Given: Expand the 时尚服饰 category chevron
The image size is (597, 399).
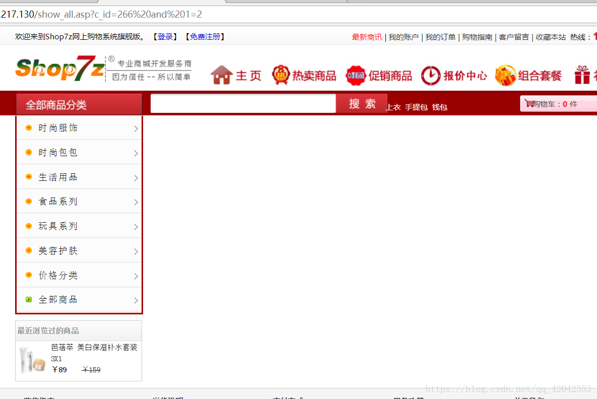Looking at the screenshot, I should (136, 128).
